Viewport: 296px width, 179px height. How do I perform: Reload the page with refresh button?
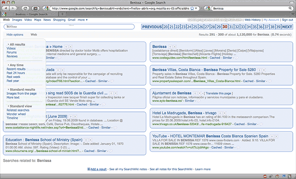(25, 8)
